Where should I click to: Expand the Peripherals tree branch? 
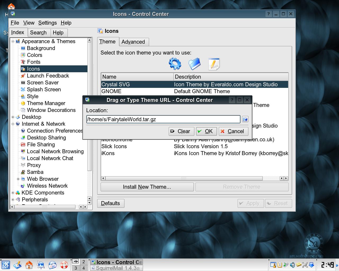[x=13, y=200]
